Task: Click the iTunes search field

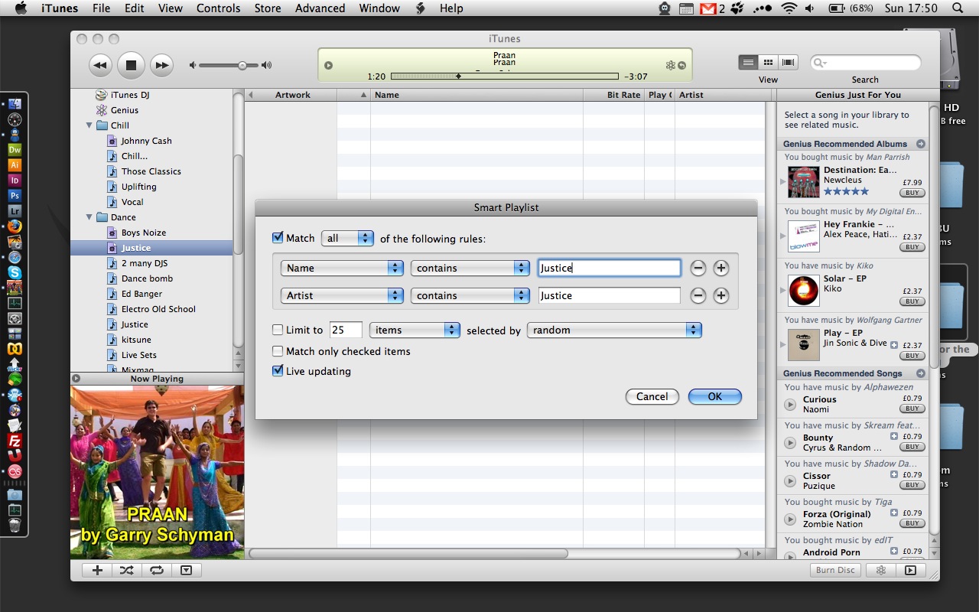Action: [x=865, y=63]
